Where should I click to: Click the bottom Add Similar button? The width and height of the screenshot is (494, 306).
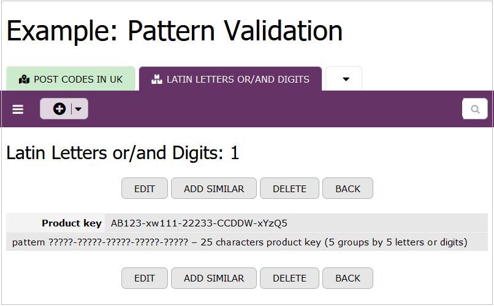tap(214, 278)
